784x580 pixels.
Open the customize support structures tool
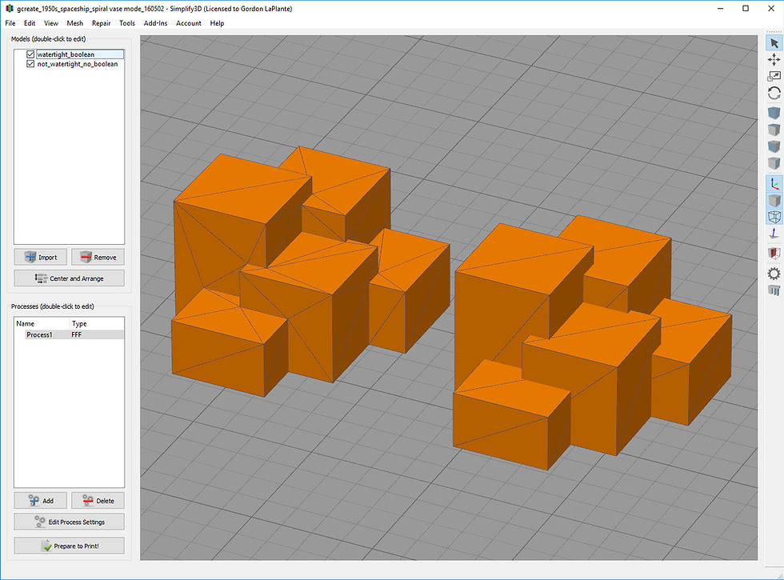774,290
